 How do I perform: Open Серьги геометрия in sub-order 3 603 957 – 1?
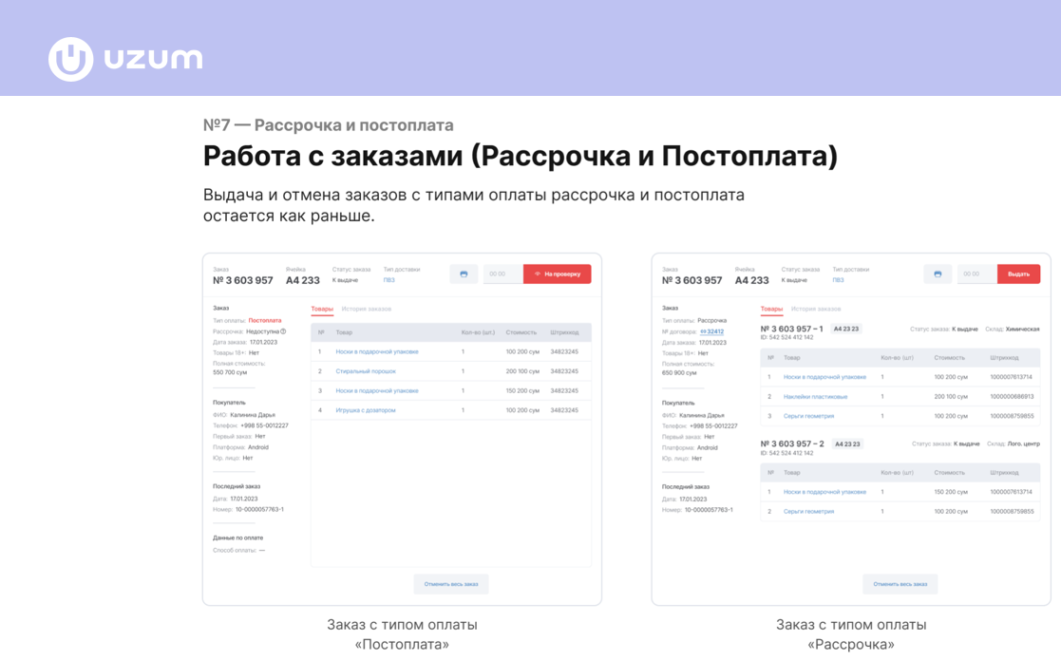(x=808, y=417)
